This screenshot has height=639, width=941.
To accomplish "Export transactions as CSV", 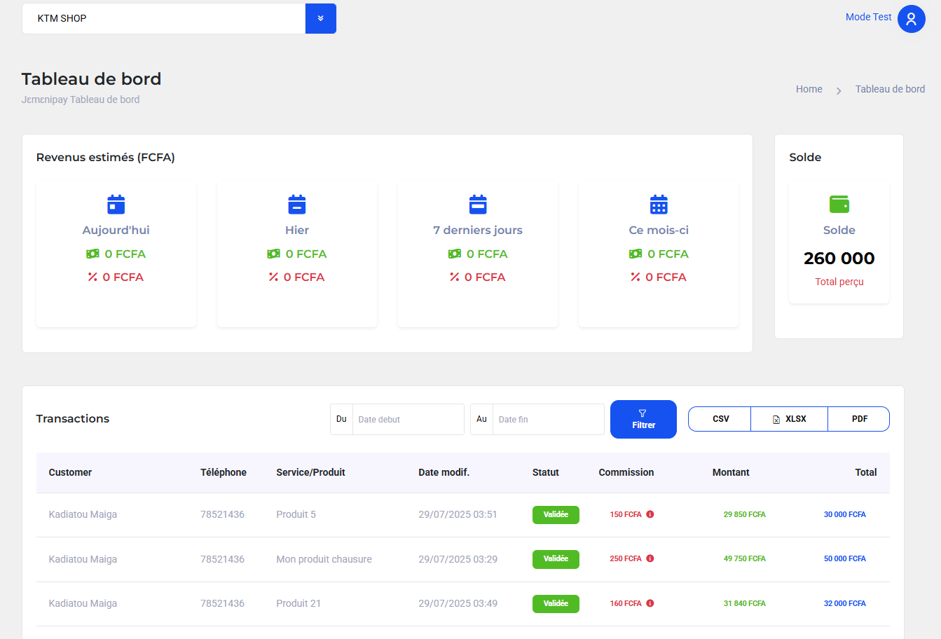I will coord(720,419).
